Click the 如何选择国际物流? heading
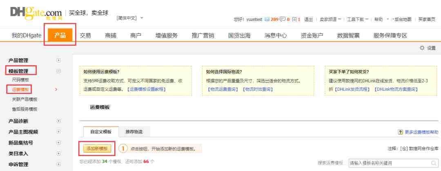This screenshot has height=171, width=441. click(224, 72)
